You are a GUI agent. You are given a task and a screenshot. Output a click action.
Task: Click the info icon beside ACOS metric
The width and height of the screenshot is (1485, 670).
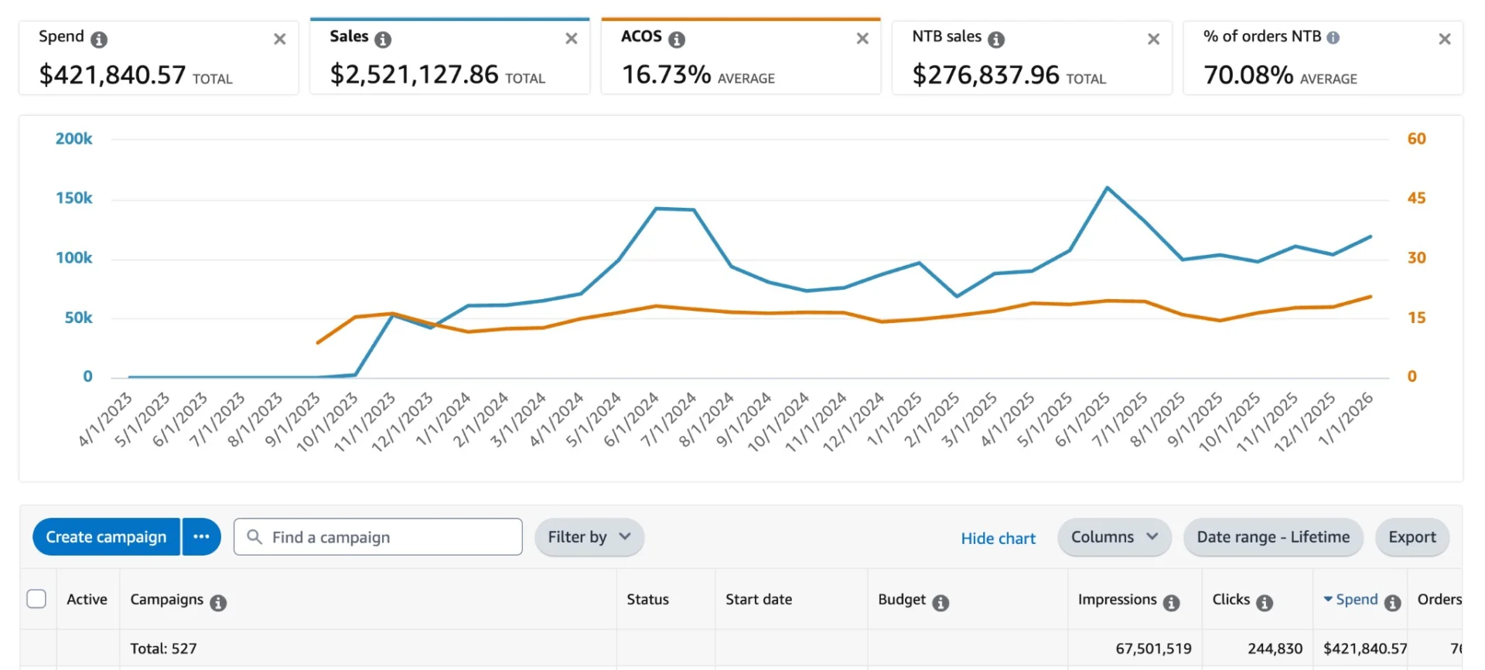click(677, 39)
